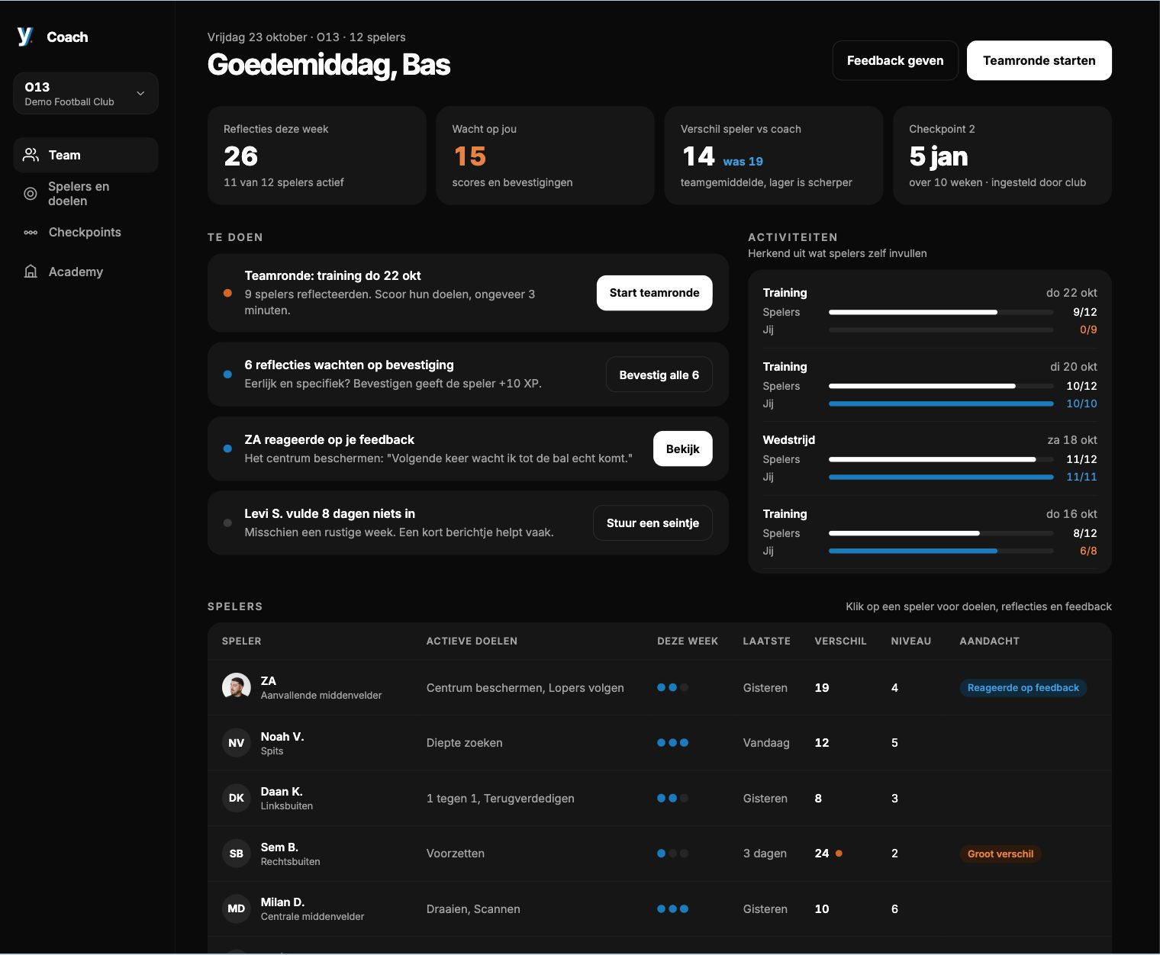This screenshot has width=1160, height=955.
Task: Open the Checkpoint 2 card showing 5 jan
Action: click(x=1002, y=156)
